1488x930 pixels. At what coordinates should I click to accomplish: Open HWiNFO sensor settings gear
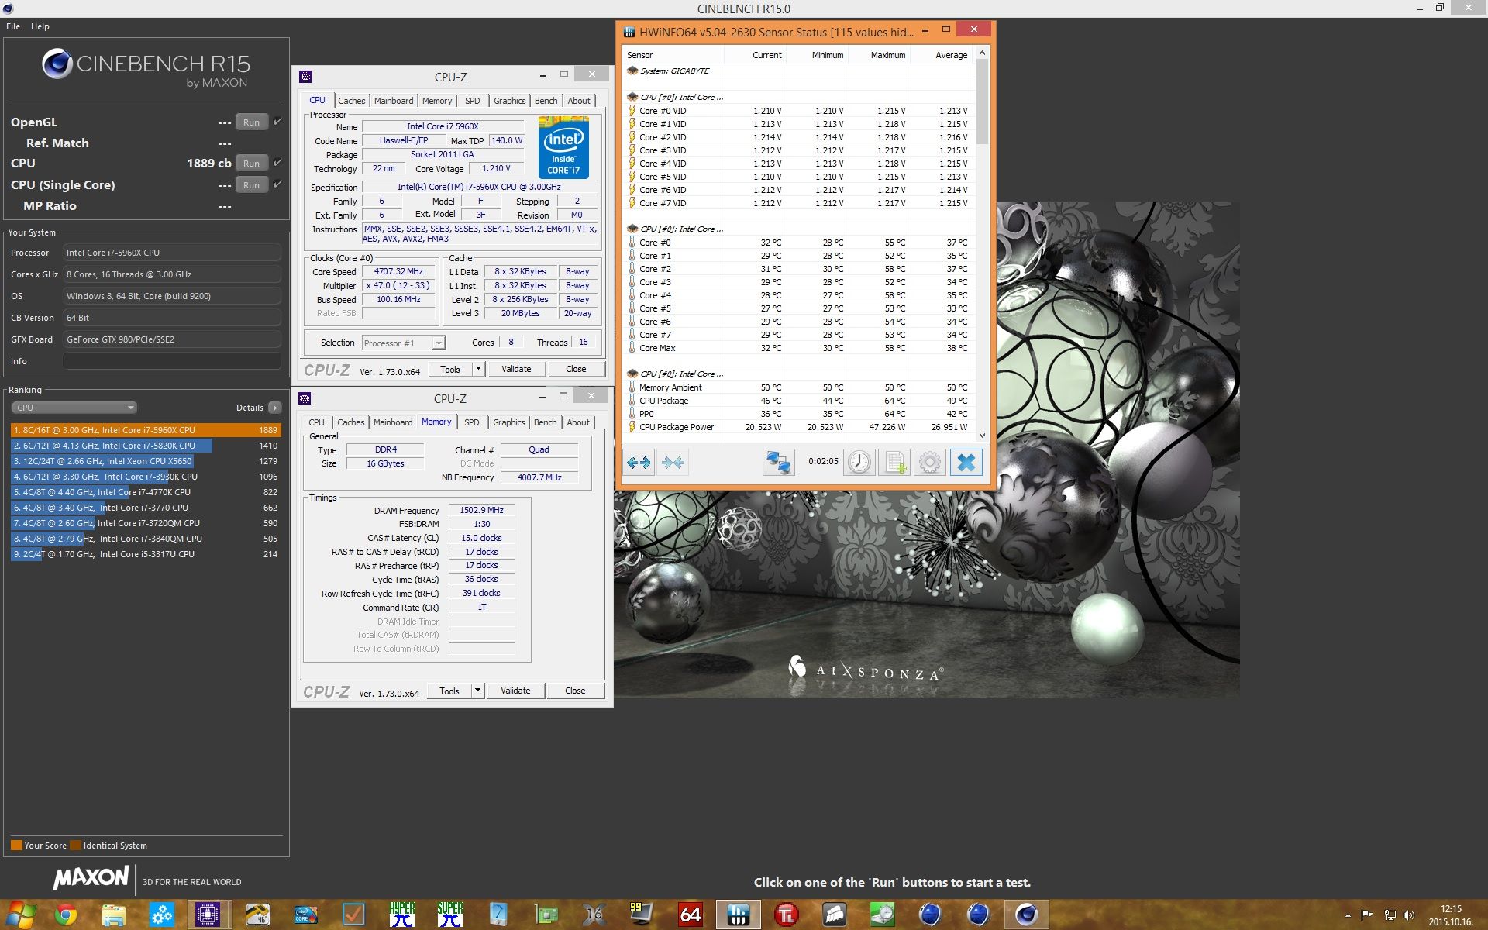tap(930, 463)
